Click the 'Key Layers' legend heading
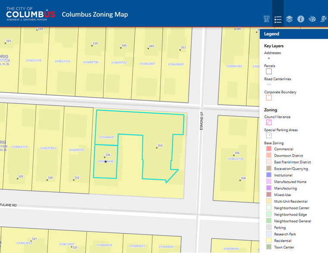This screenshot has height=253, width=328. pos(274,46)
